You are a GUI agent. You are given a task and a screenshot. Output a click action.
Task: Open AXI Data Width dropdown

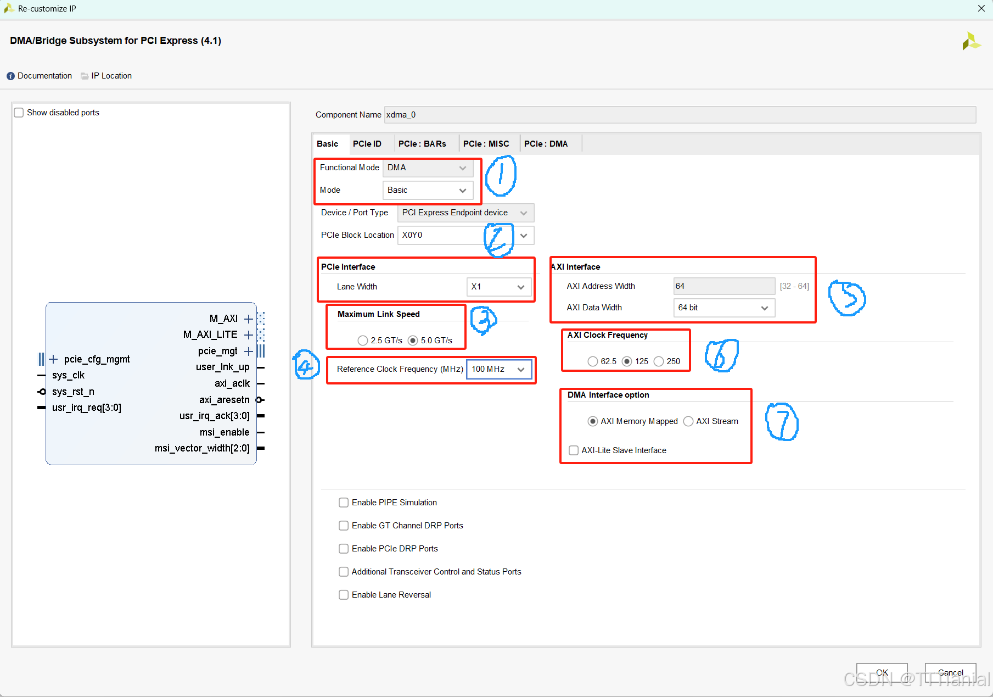pos(724,308)
